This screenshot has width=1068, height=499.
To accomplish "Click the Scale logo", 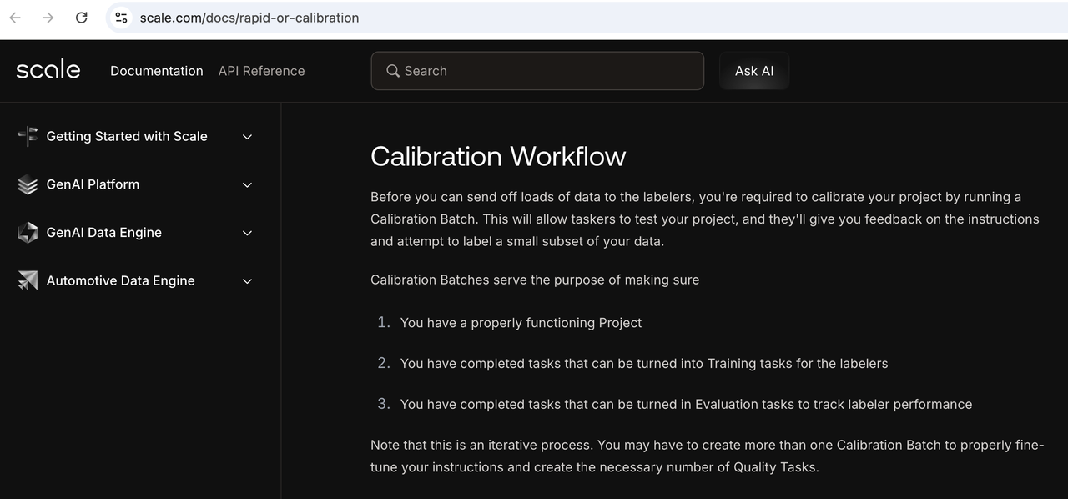I will 48,70.
